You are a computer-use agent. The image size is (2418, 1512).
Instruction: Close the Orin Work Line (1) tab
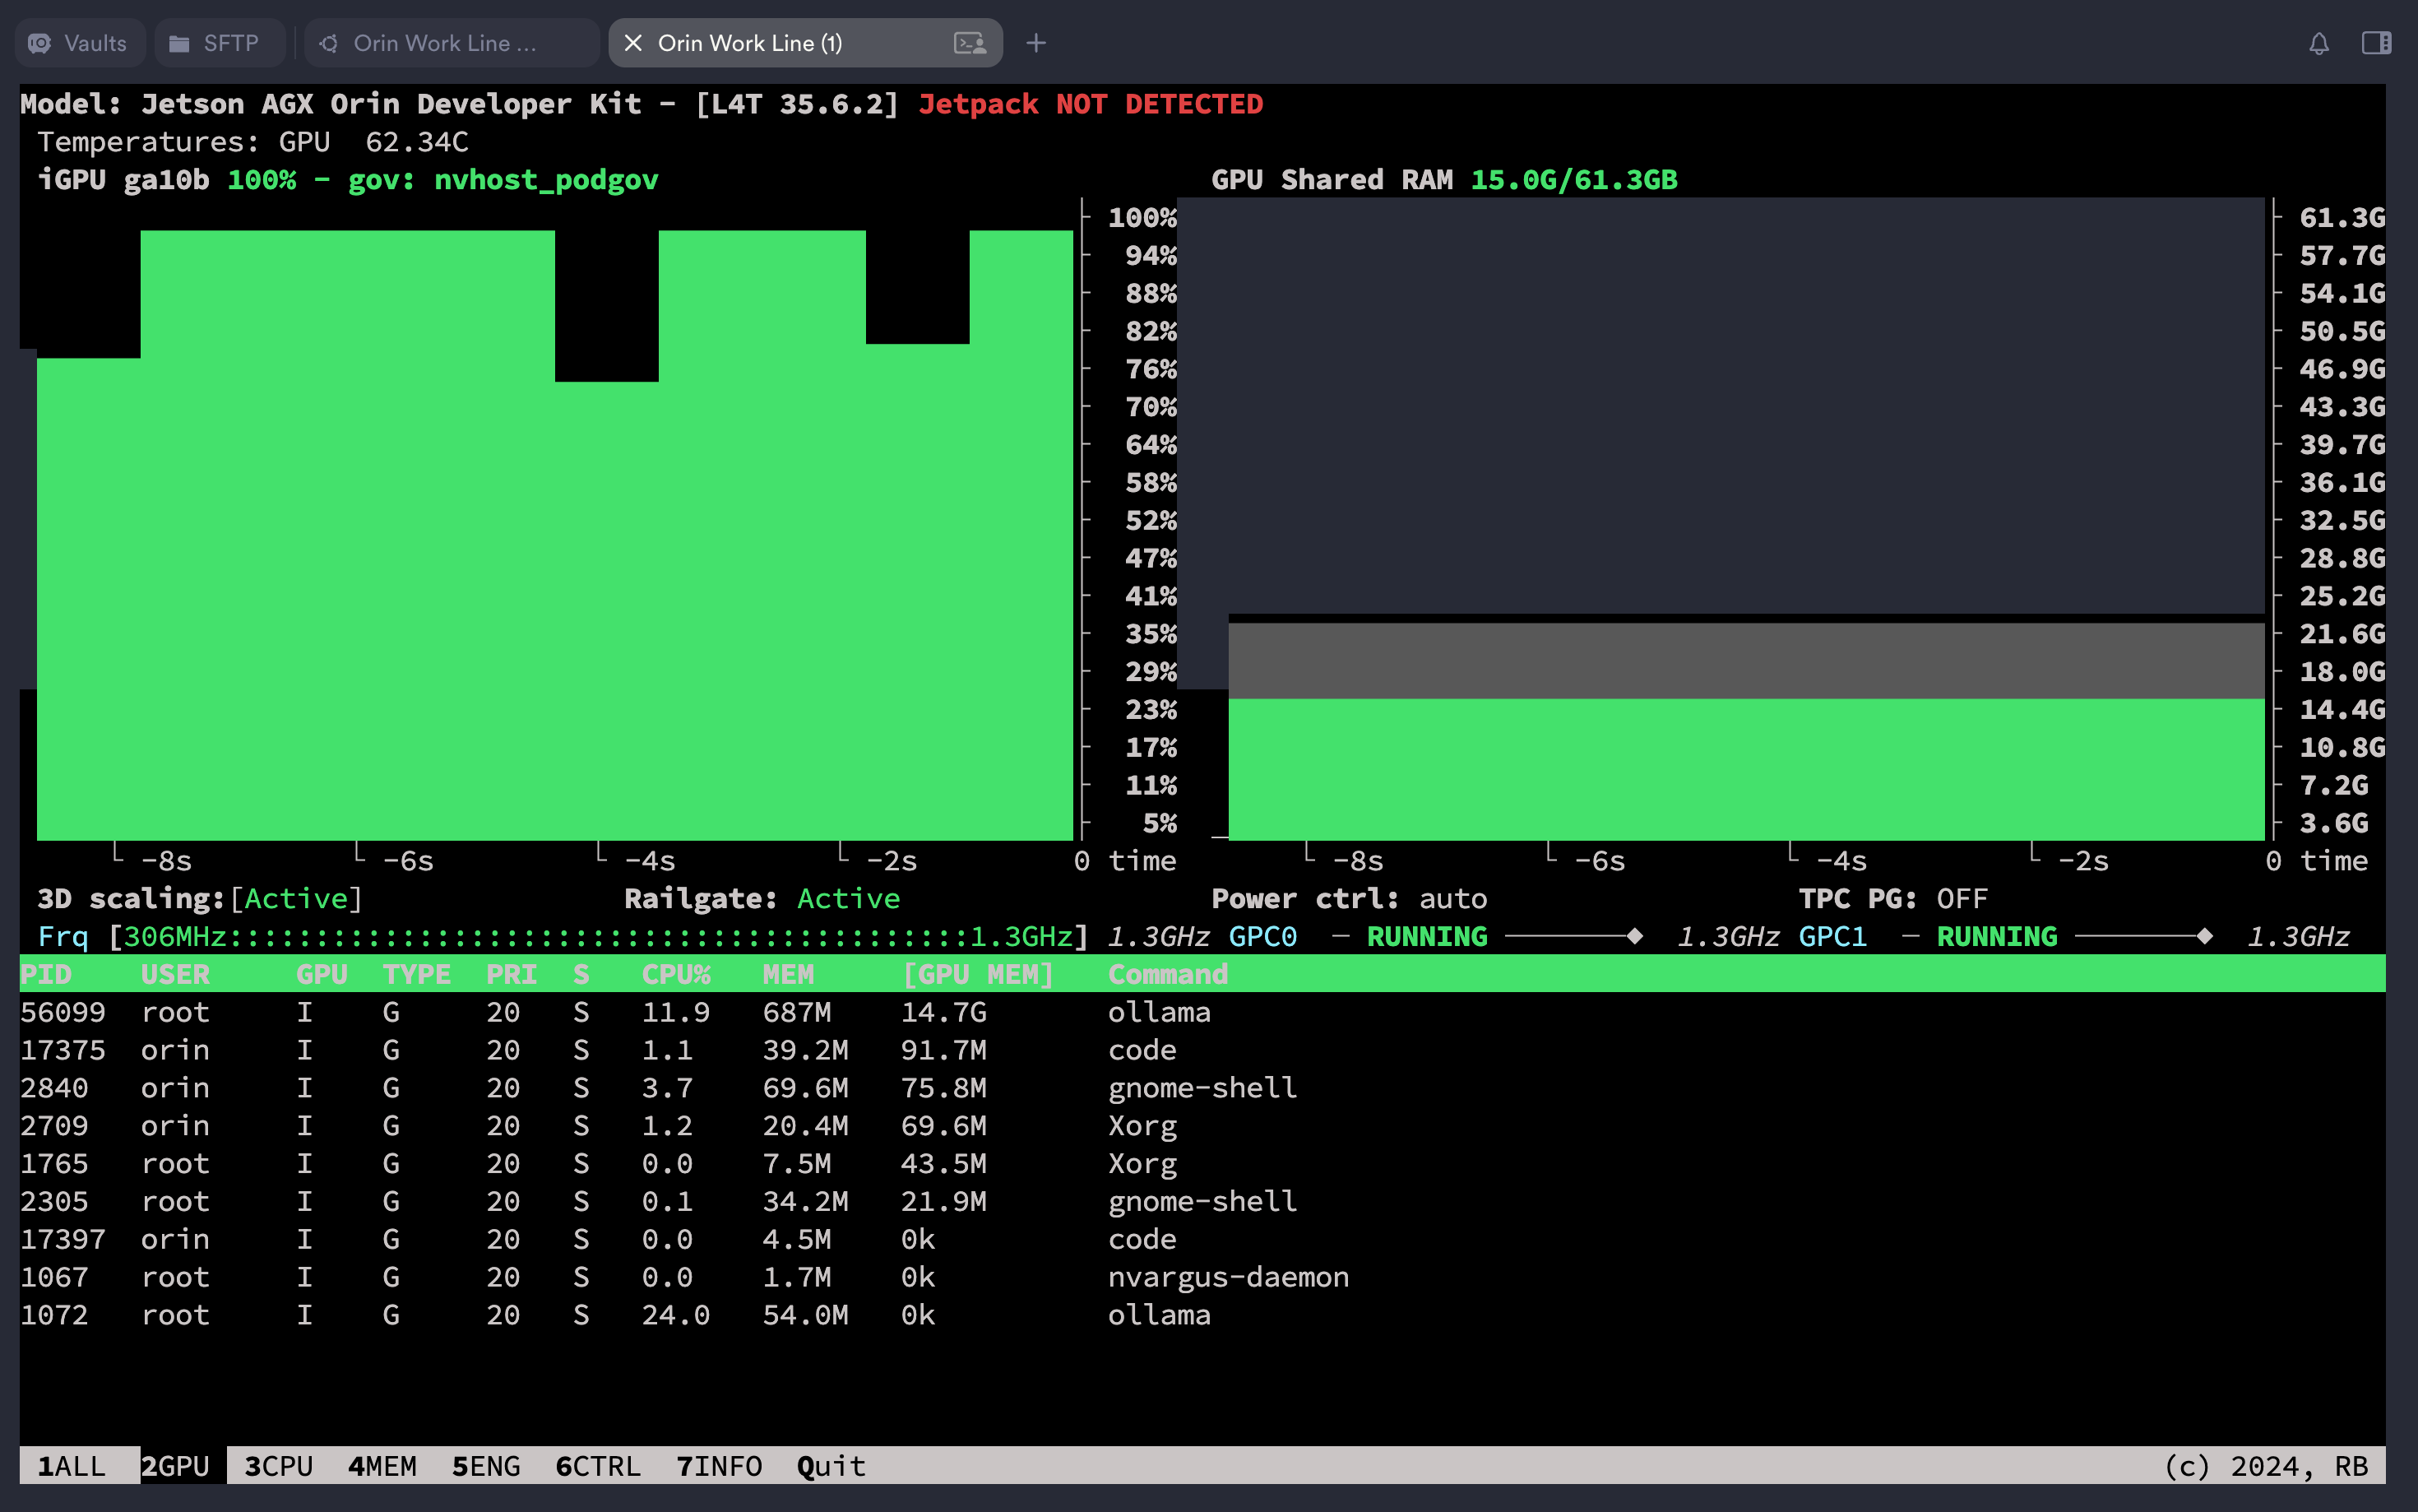point(632,43)
